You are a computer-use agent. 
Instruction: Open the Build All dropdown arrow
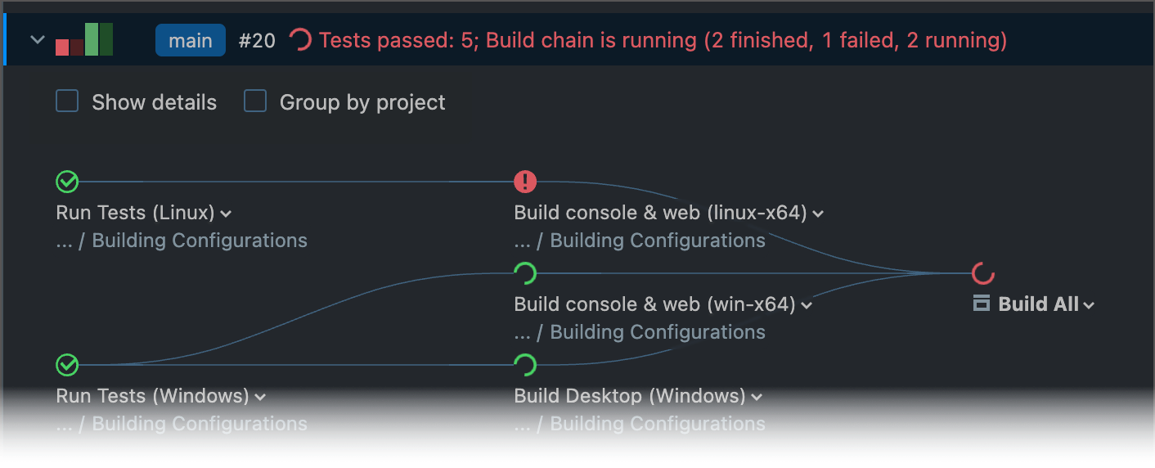point(1089,306)
